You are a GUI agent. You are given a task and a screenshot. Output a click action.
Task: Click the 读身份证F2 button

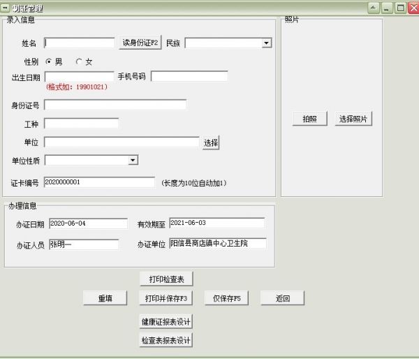click(140, 43)
